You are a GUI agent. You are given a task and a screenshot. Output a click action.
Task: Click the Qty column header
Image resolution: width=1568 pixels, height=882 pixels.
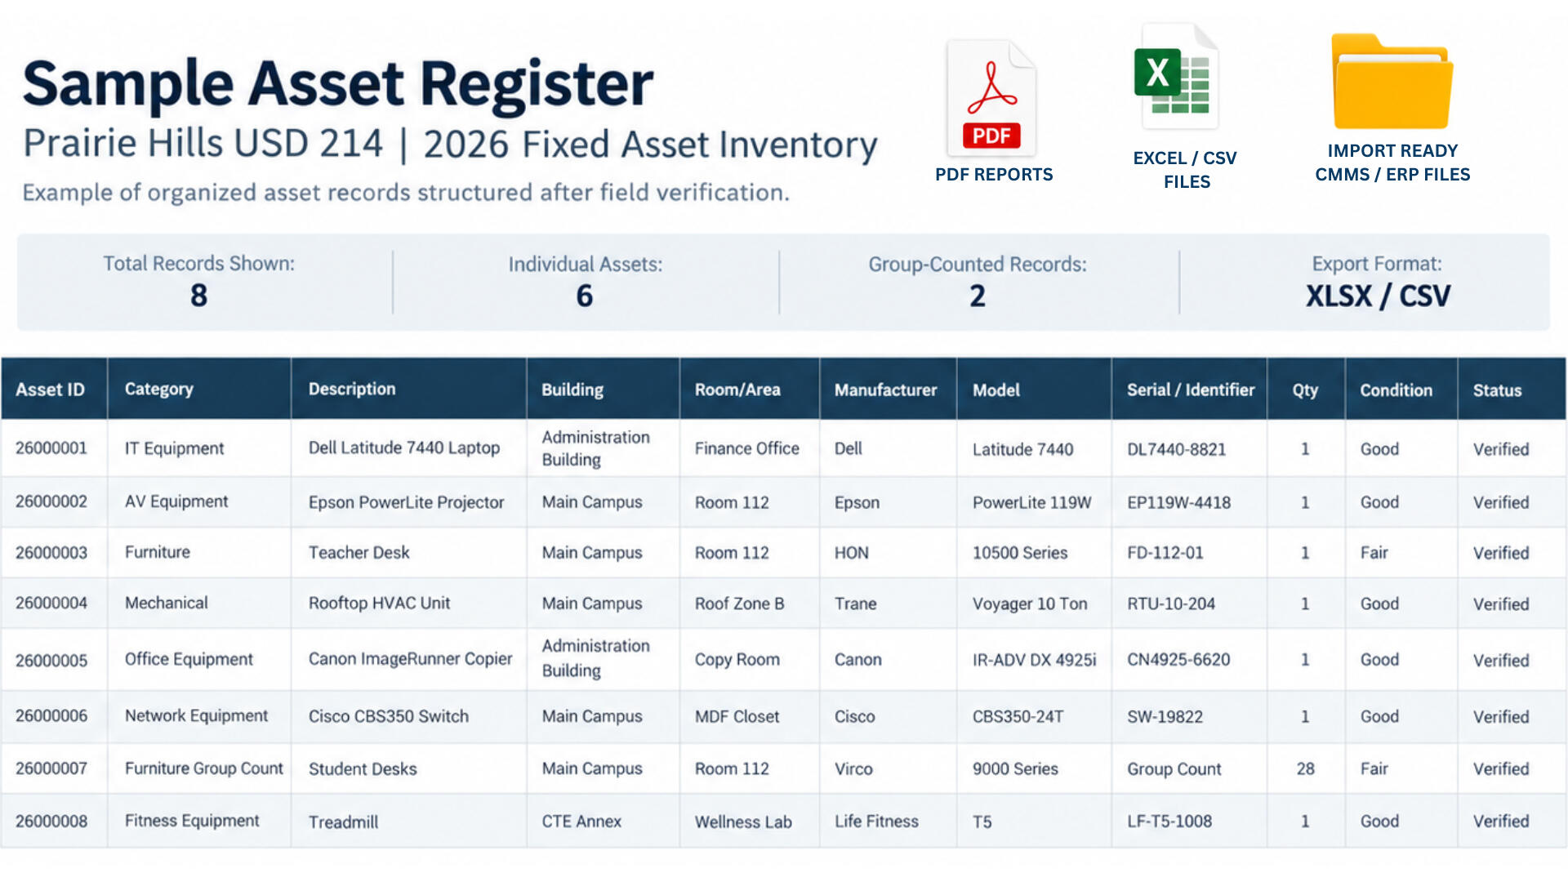pos(1305,390)
